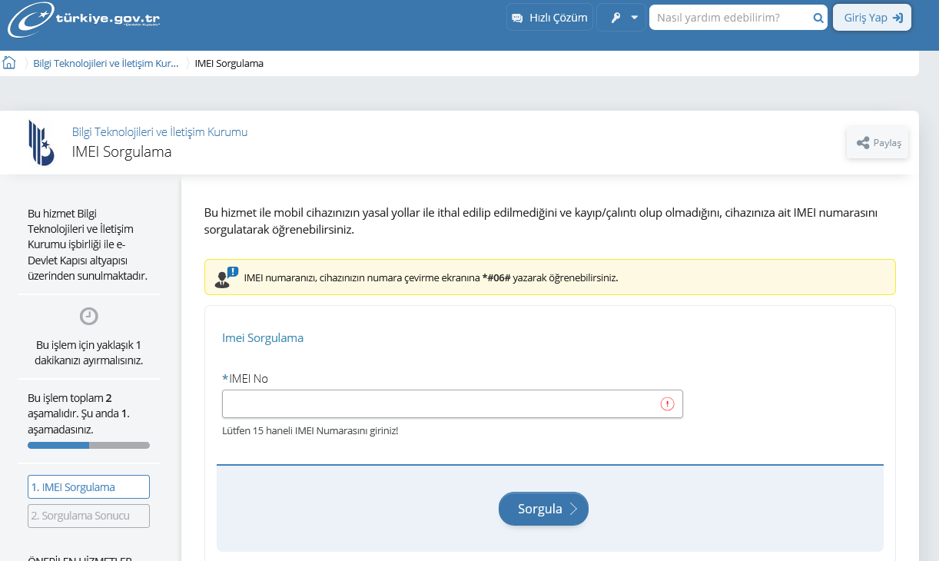
Task: Click the red error icon in IMEI field
Action: [x=667, y=404]
